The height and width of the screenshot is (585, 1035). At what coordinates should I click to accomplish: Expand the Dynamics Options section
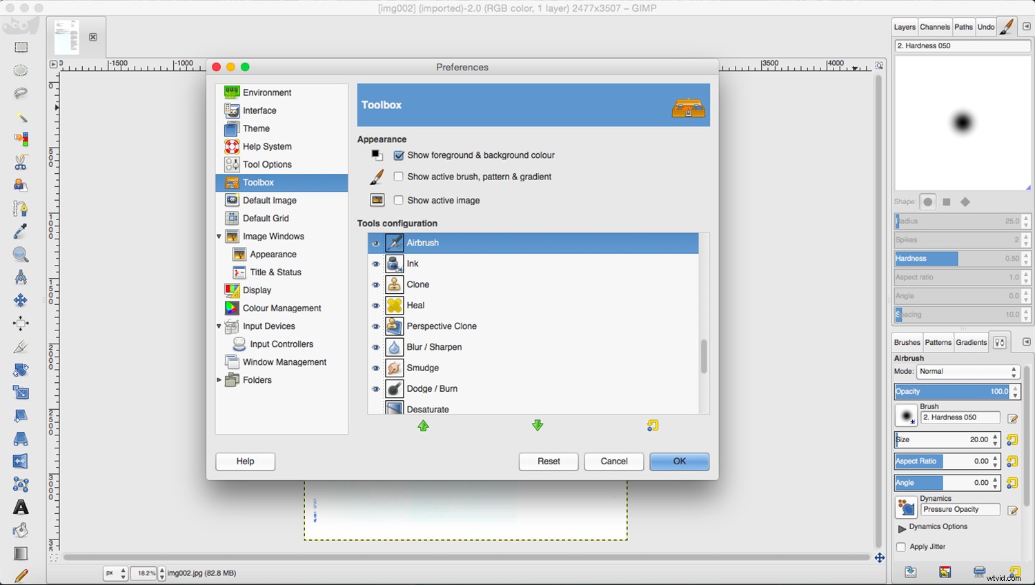[x=902, y=528]
